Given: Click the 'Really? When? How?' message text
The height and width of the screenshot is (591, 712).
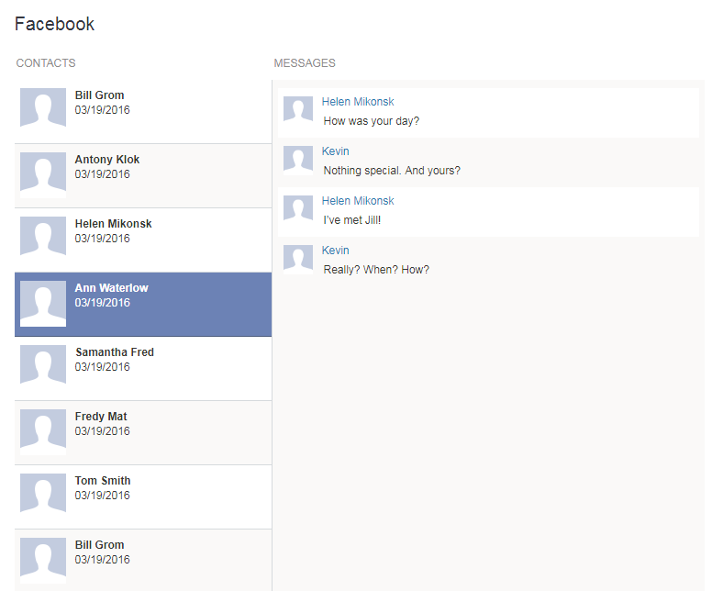Looking at the screenshot, I should (x=376, y=270).
